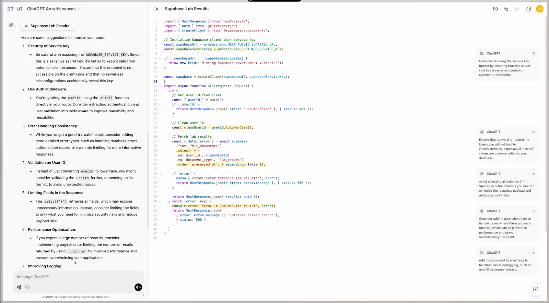The height and width of the screenshot is (303, 549).
Task: Dismiss the comment about adding pagination
Action: [x=534, y=211]
